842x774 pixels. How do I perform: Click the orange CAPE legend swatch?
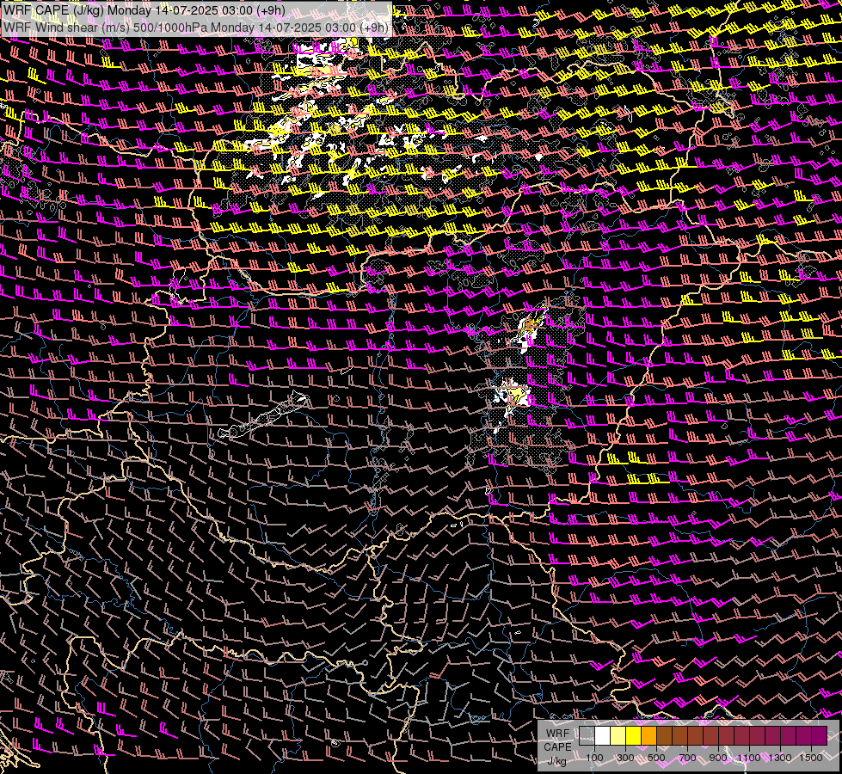(649, 736)
